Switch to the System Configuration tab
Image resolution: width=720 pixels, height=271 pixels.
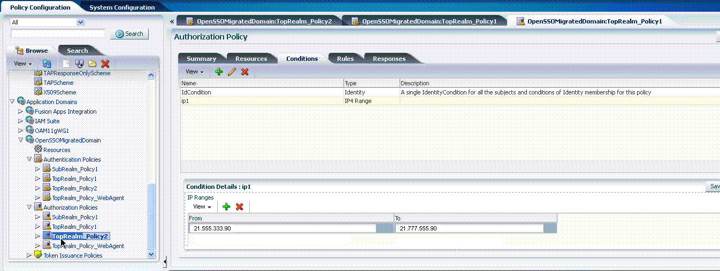122,7
